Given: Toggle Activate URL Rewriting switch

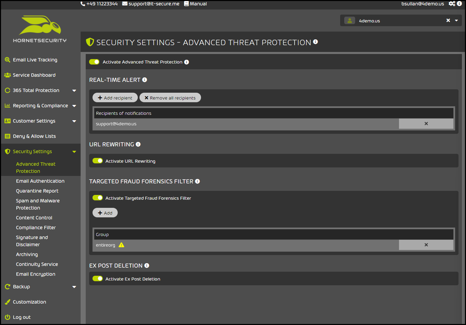Looking at the screenshot, I should pyautogui.click(x=98, y=161).
